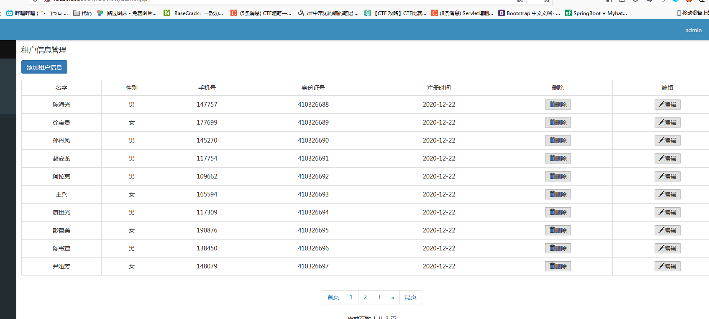Open the admin user menu
Image resolution: width=709 pixels, height=319 pixels.
(693, 30)
